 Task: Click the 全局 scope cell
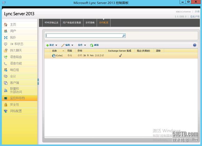70,55
